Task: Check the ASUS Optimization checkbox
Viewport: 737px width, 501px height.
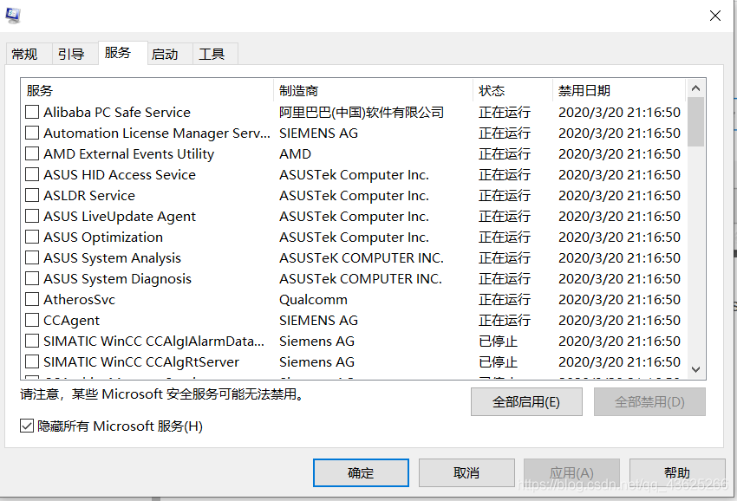Action: 32,237
